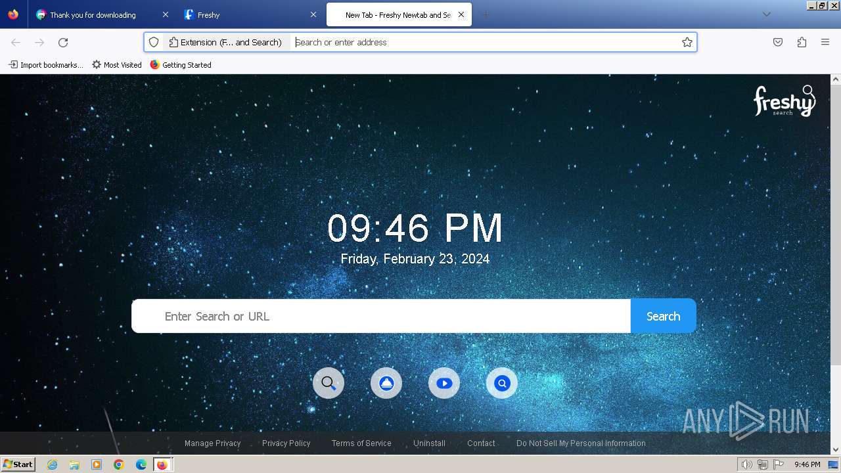Click the blue search circle shortcut icon

pos(502,383)
